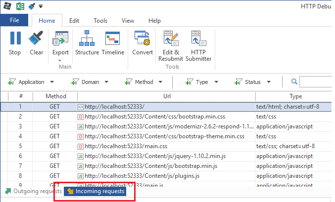Open Edit & Resubmit tool
This screenshot has width=335, height=202.
click(x=171, y=38)
